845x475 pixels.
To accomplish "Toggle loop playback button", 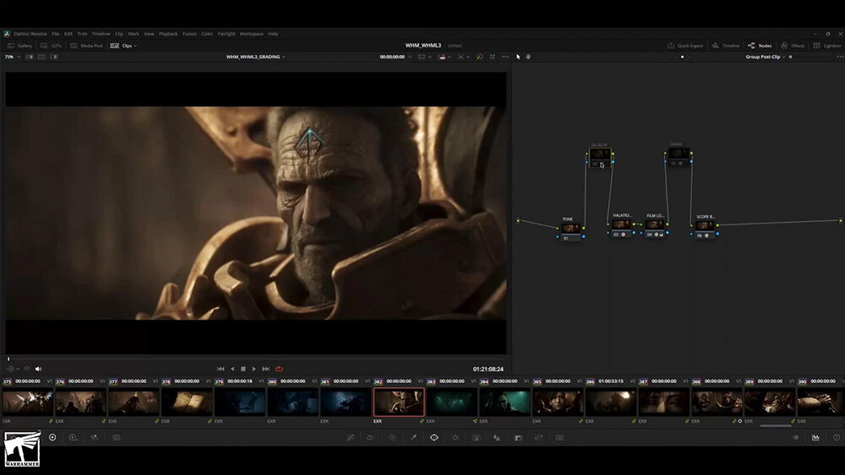I will click(x=279, y=369).
